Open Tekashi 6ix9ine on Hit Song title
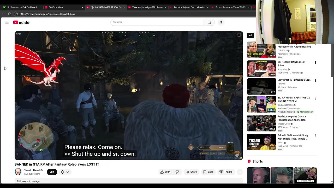The image size is (334, 188). [293, 137]
